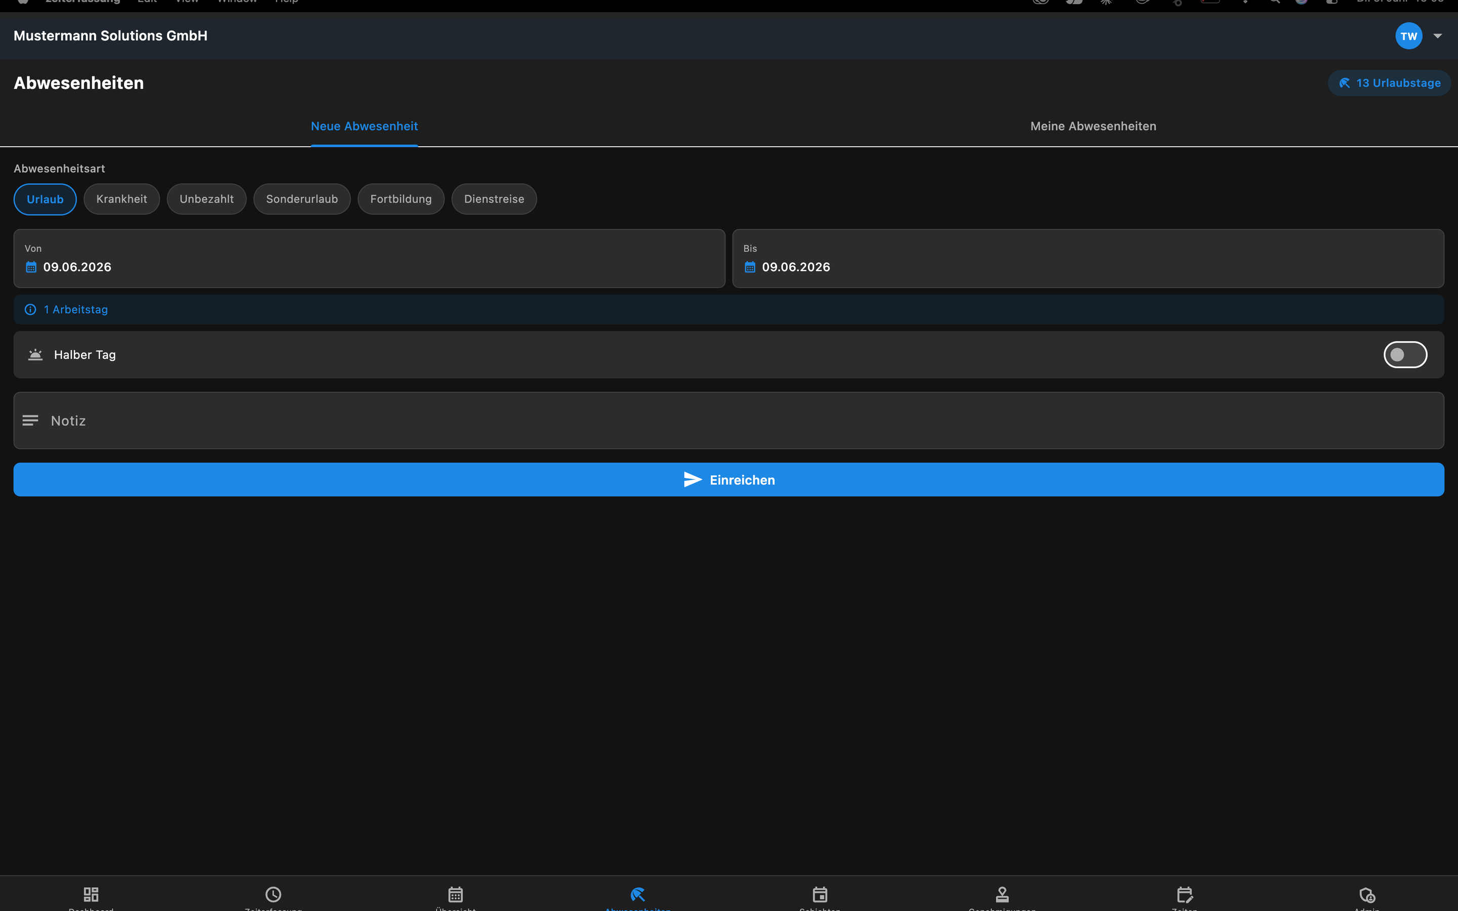The height and width of the screenshot is (911, 1458).
Task: Open the Von date field
Action: pos(370,259)
